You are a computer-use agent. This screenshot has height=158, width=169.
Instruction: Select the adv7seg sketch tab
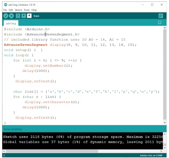[11, 23]
